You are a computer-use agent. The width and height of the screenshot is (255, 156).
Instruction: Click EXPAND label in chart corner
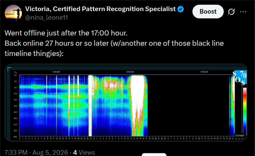tap(240, 135)
